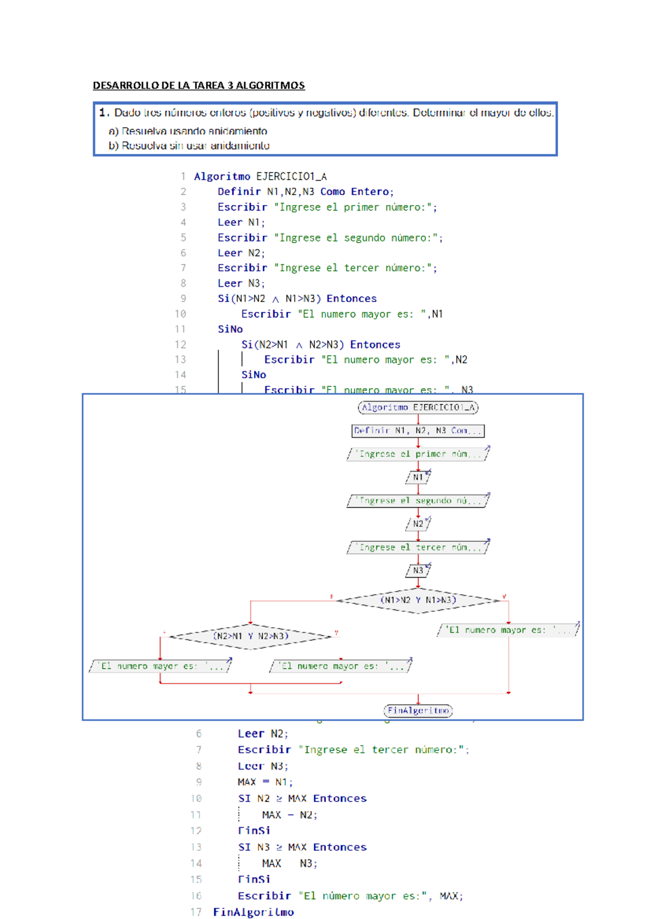Click code line ending with ",N1" on line 10
The image size is (650, 919).
(x=342, y=314)
